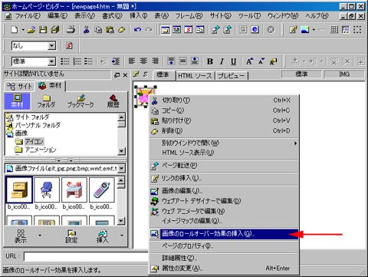Viewport: 368px width, 277px height.
Task: Select the mobile phone icon thumbnail
Action: pos(102,190)
